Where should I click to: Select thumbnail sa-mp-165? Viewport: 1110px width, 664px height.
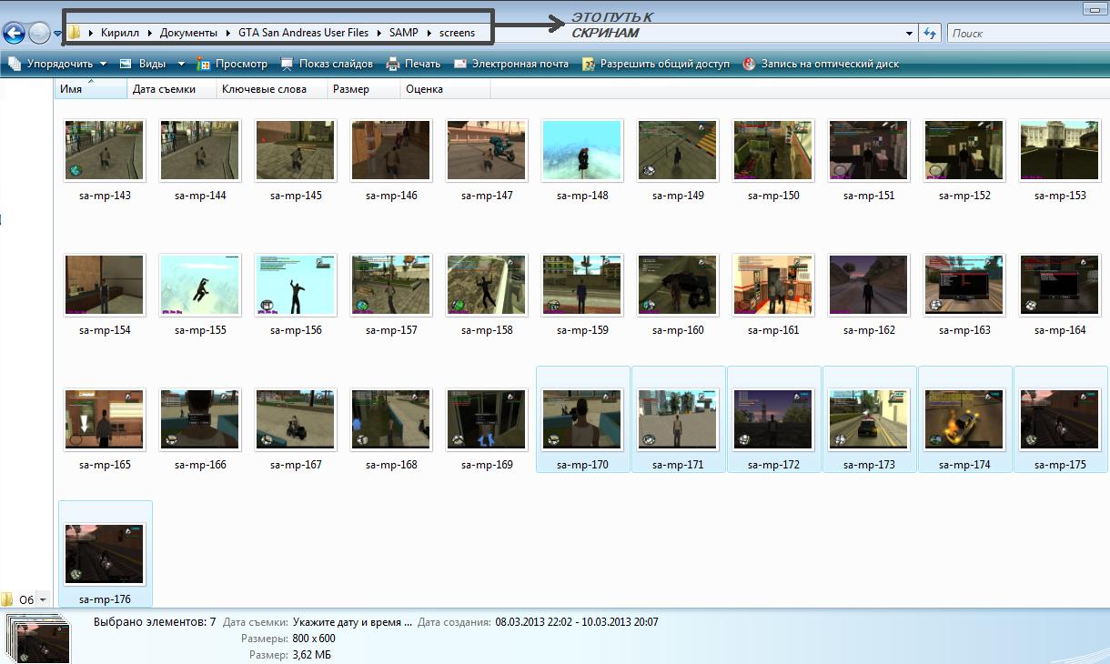105,419
